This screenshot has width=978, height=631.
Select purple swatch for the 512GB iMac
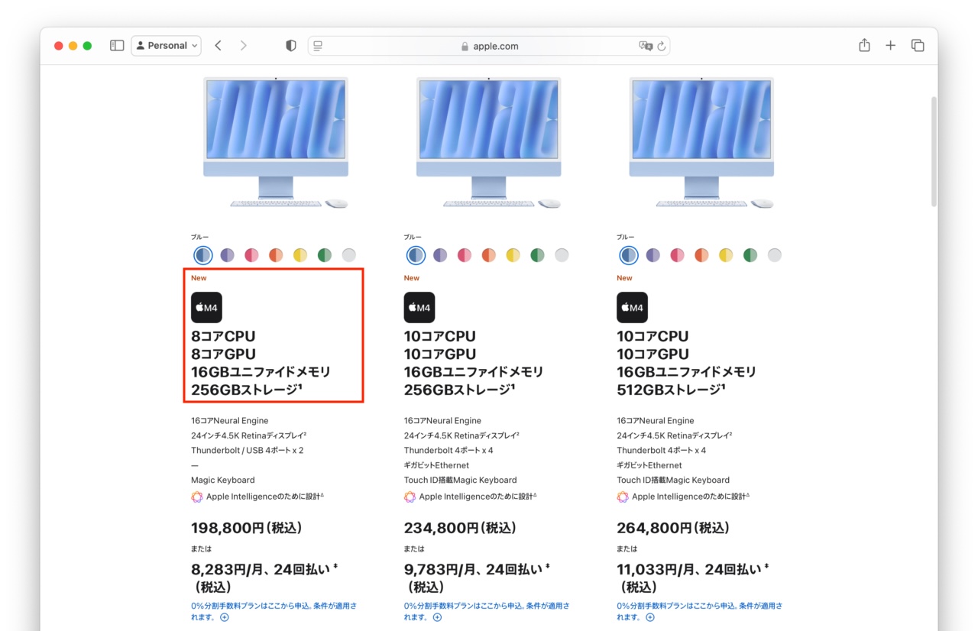tap(653, 255)
